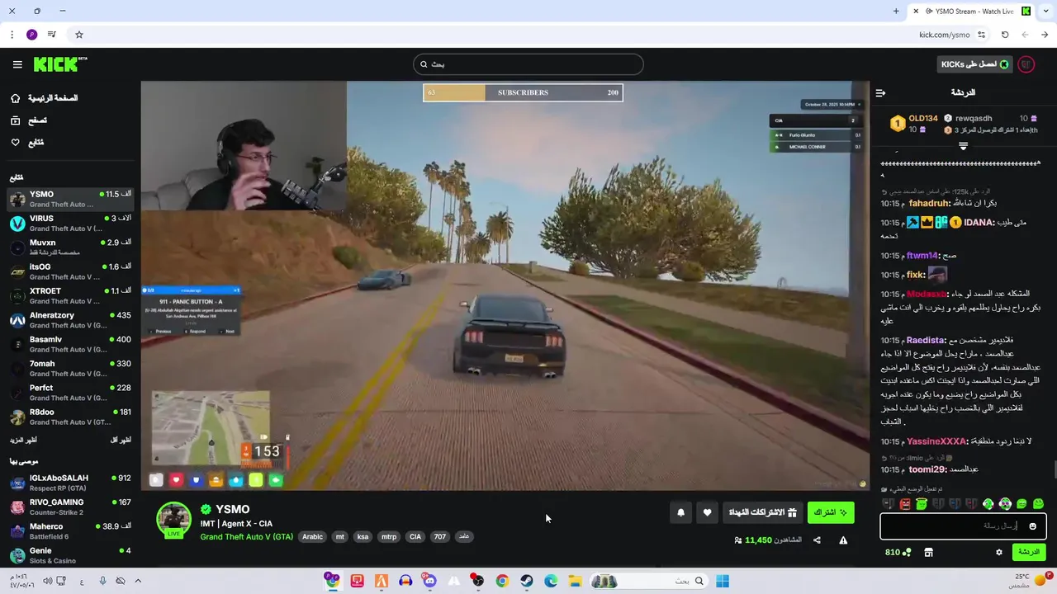Select R8doo in the followed list

pos(70,417)
